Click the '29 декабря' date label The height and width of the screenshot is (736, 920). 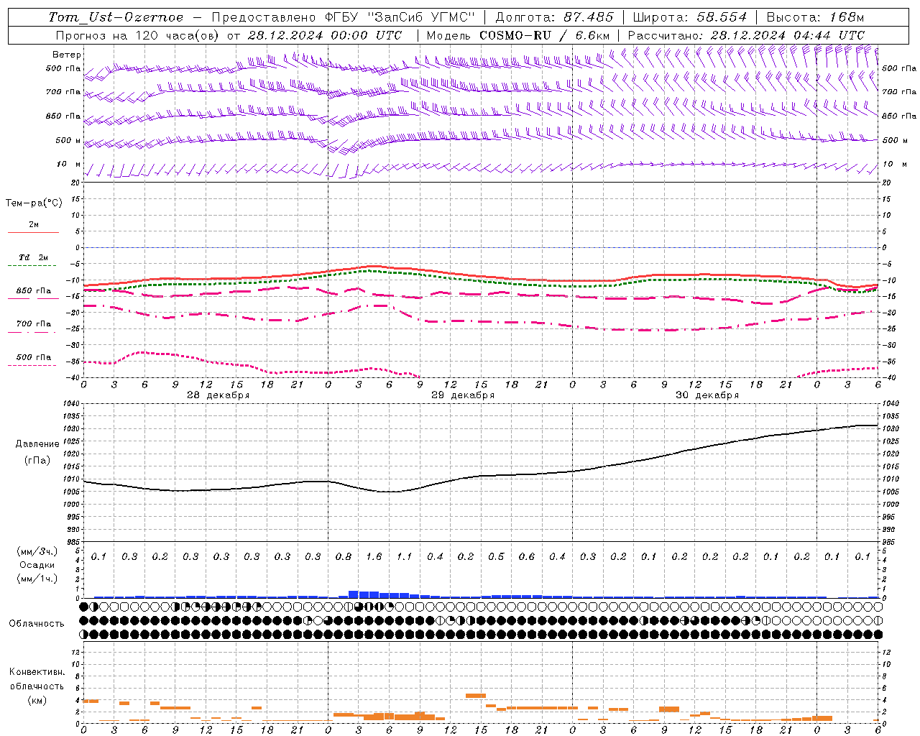pos(463,395)
